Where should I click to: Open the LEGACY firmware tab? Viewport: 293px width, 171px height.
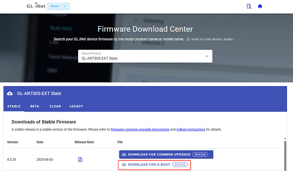pos(76,106)
